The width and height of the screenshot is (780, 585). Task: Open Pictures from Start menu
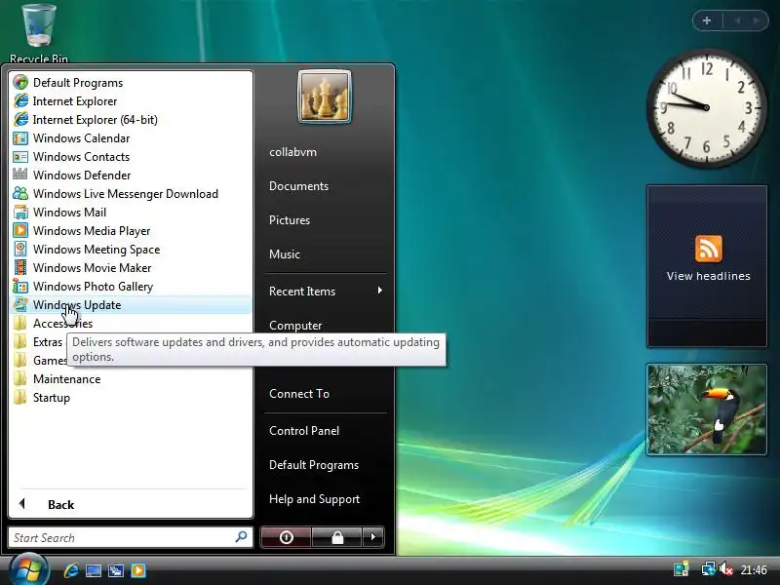coord(289,220)
